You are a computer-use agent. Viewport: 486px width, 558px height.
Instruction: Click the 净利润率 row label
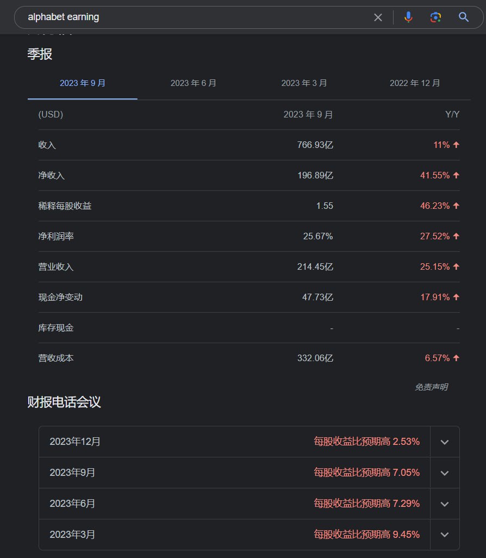coord(57,237)
